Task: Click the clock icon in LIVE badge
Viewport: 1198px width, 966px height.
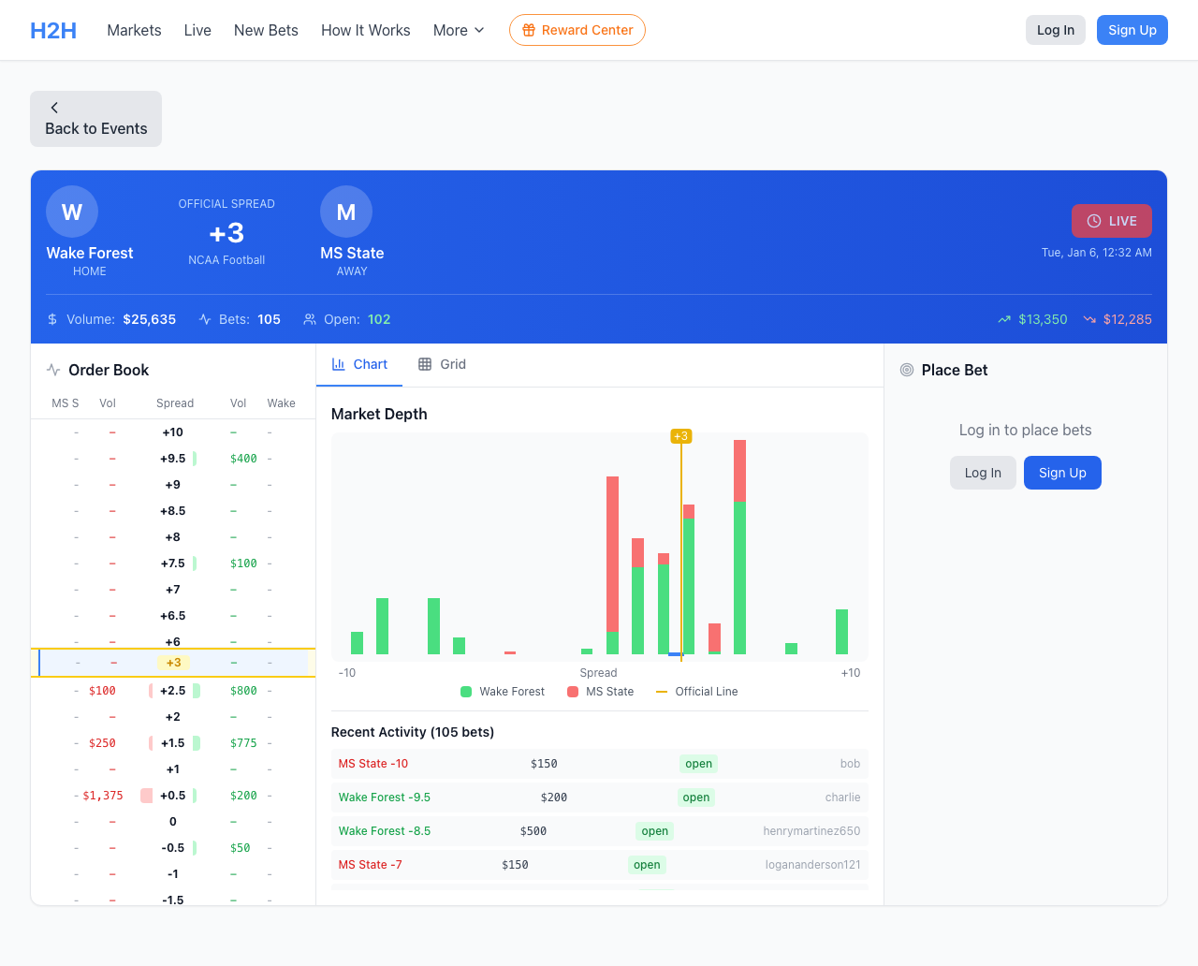Action: 1093,221
